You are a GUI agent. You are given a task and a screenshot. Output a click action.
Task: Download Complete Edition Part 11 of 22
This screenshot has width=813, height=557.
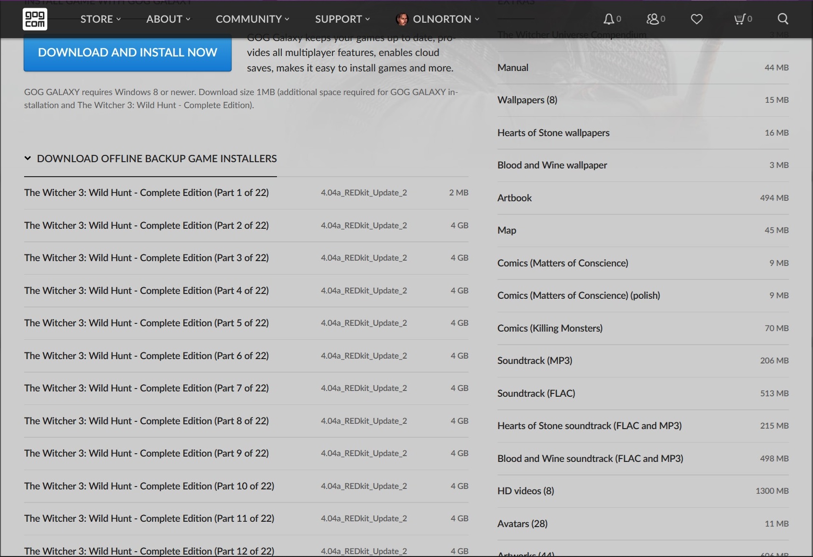click(x=246, y=518)
